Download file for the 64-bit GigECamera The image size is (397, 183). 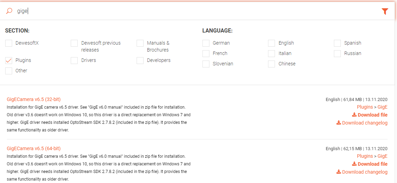tap(370, 164)
